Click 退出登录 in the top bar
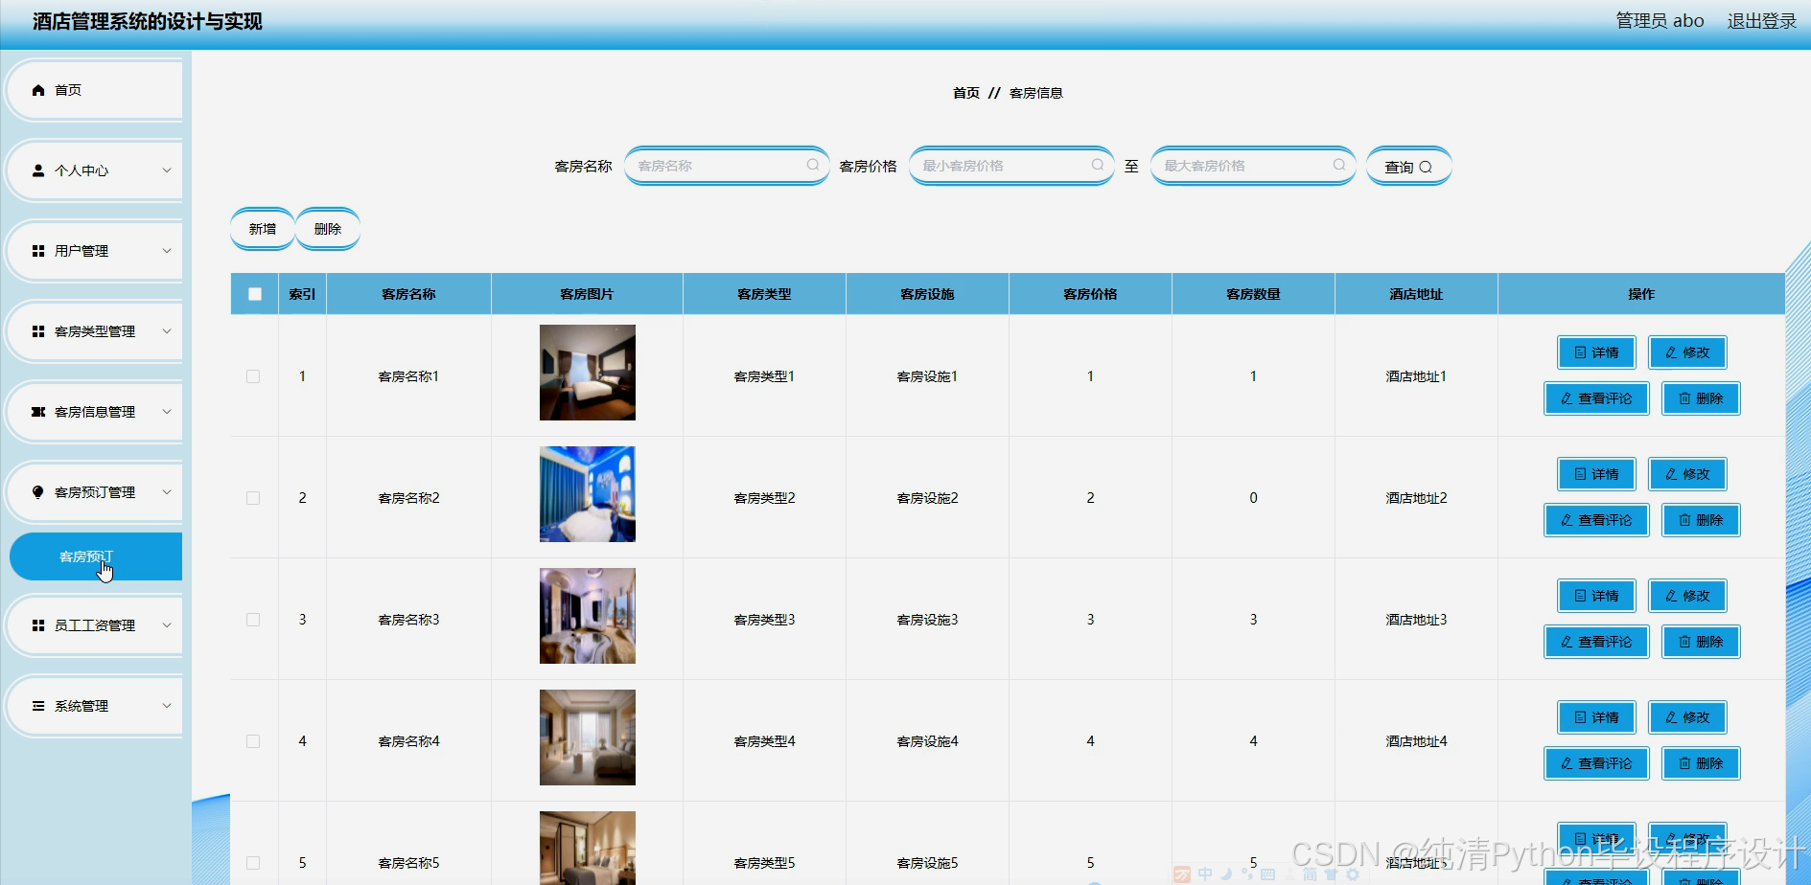 click(x=1761, y=20)
